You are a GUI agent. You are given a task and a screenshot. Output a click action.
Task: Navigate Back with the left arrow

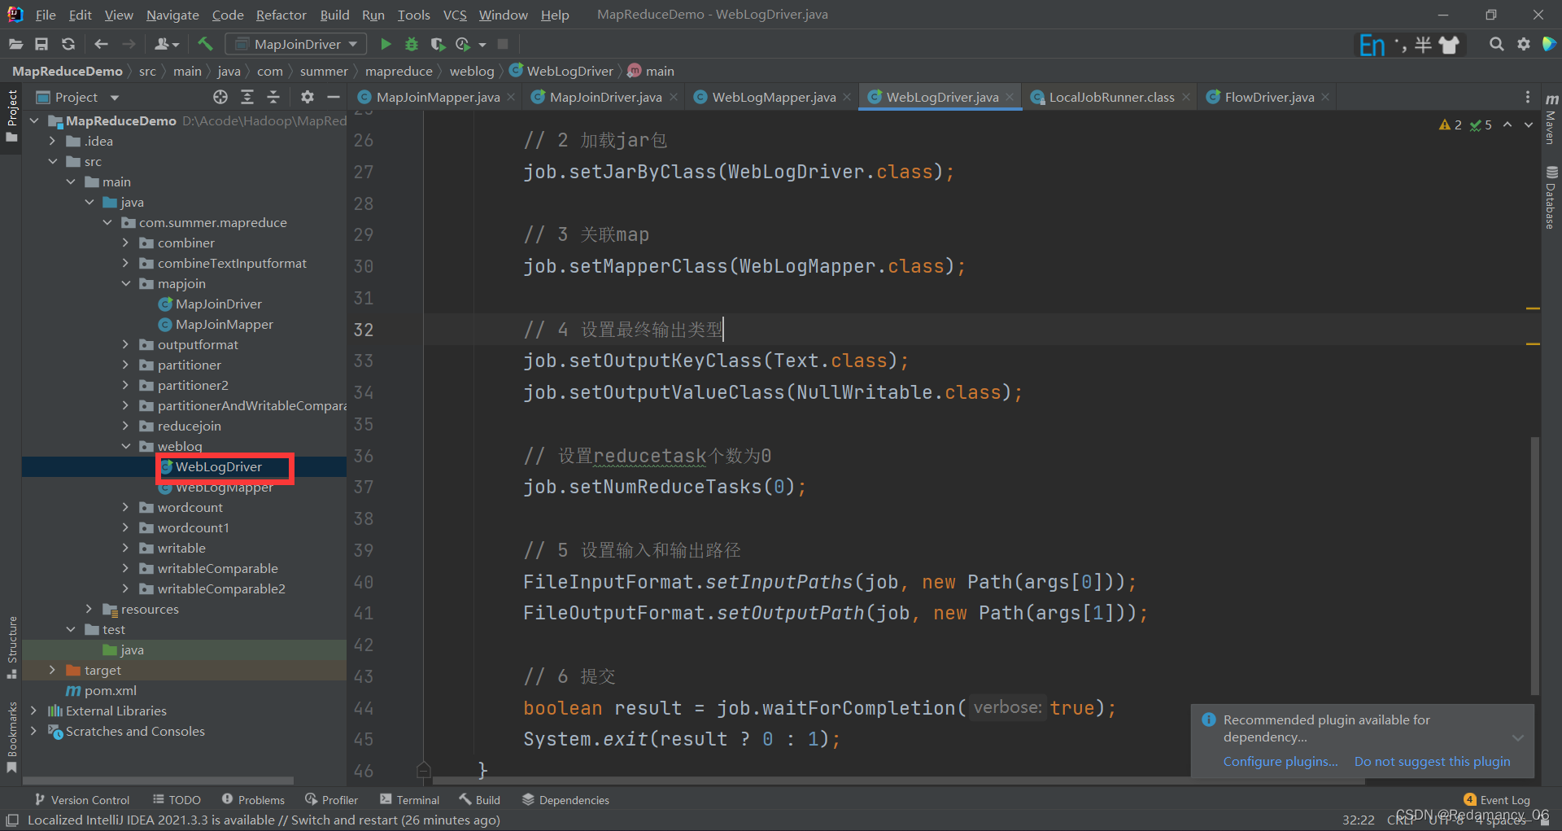tap(101, 44)
